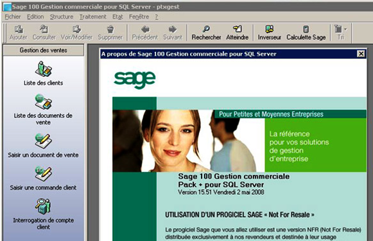Click the Gestion des ventes panel header
Viewport: 373px width, 241px height.
pyautogui.click(x=43, y=51)
